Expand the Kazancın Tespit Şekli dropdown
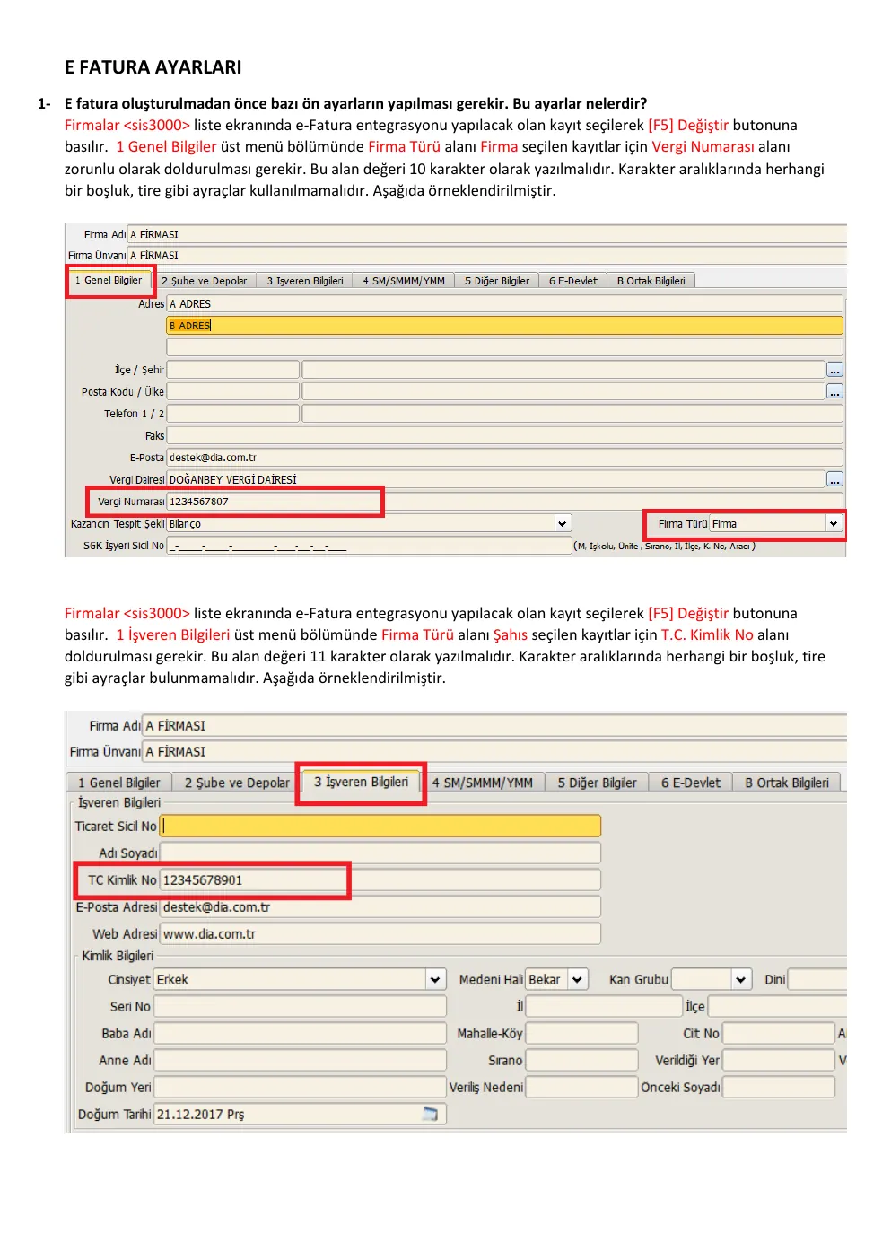This screenshot has height=1260, width=891. 563,523
